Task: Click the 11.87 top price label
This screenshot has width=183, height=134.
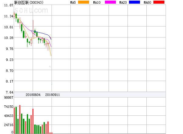Action: (x=6, y=5)
